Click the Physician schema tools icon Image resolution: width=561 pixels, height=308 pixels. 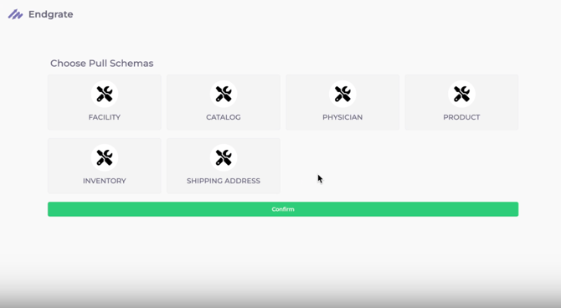(342, 94)
